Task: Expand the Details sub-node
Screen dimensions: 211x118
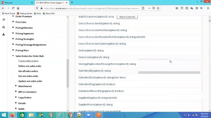Action: [x=16, y=103]
